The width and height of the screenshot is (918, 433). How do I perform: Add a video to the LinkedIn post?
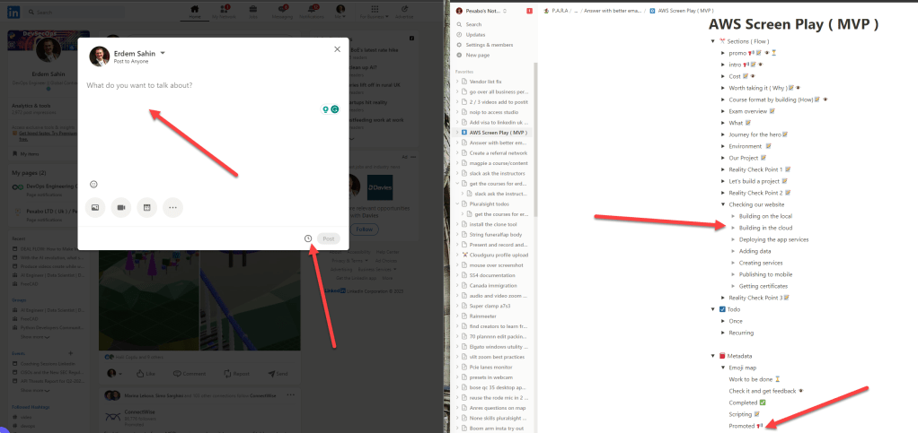tap(121, 207)
